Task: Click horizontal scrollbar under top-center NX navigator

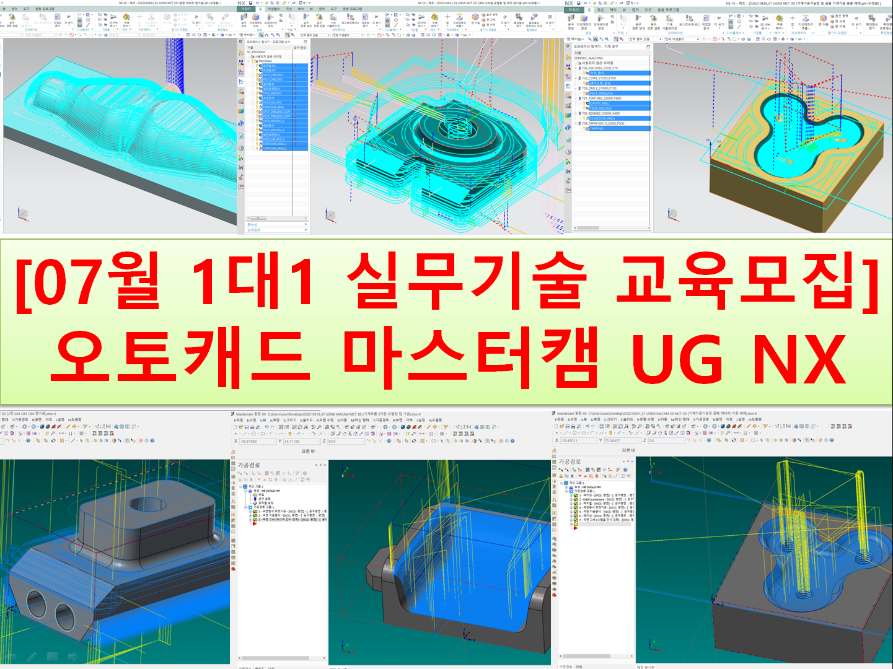Action: [x=277, y=219]
